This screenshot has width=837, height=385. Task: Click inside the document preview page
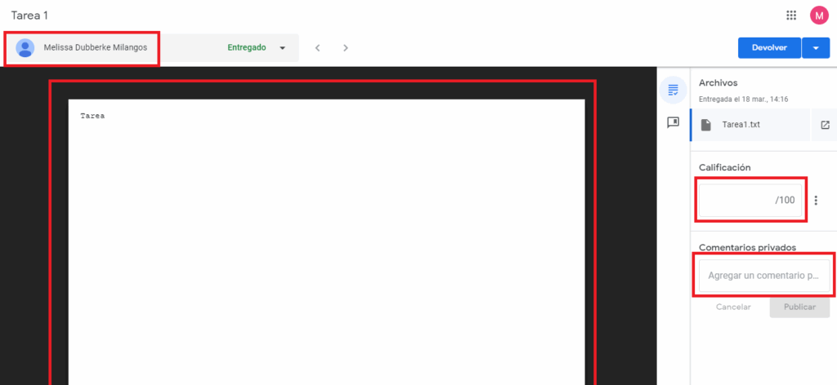[x=327, y=245]
